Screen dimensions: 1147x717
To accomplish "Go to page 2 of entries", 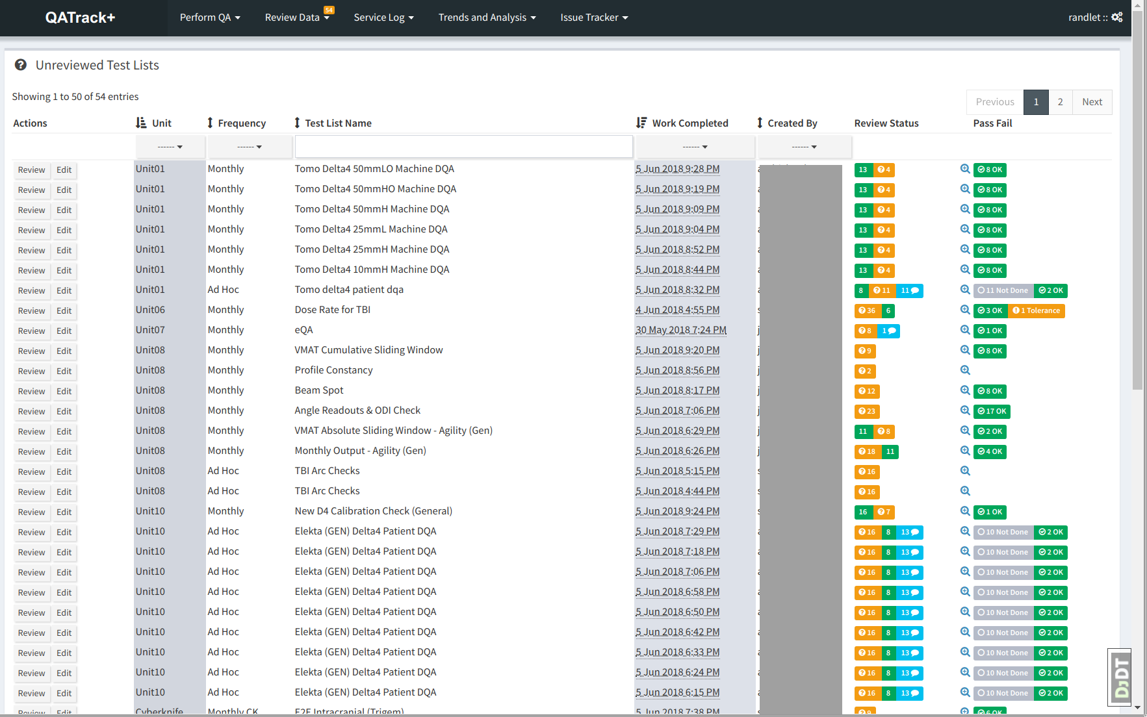I will (x=1060, y=102).
